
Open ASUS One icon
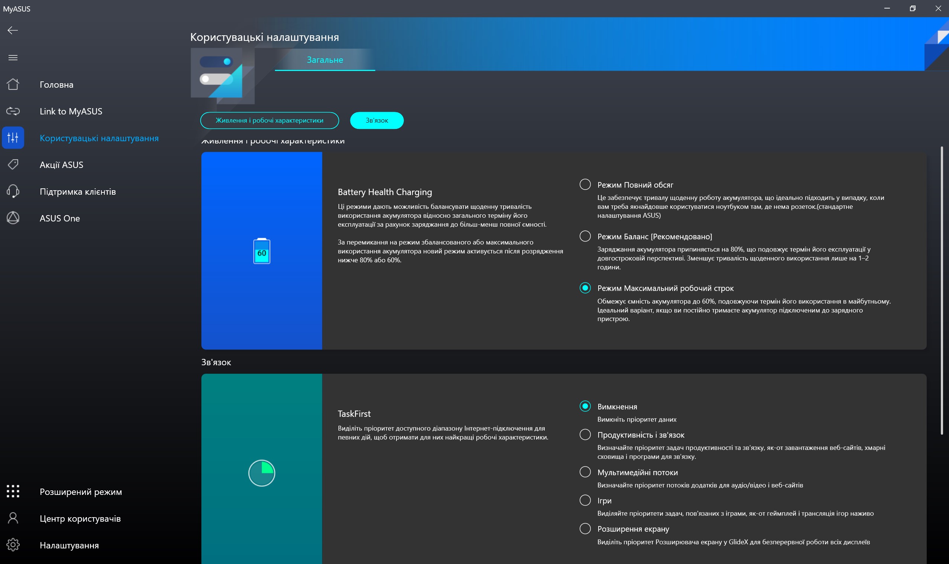coord(13,218)
